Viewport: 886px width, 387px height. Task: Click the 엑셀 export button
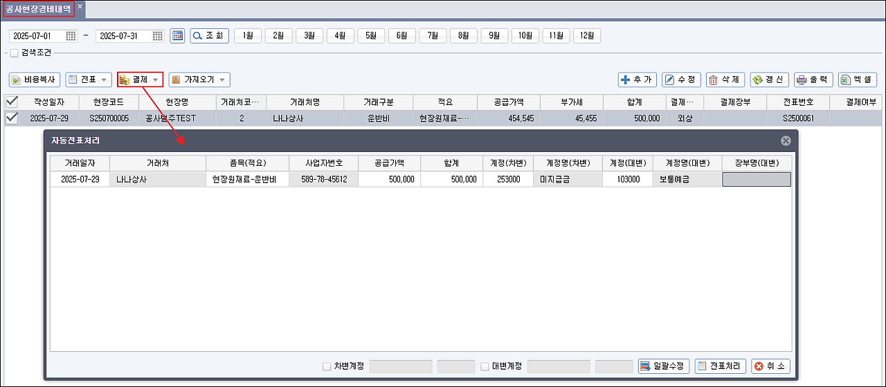click(x=858, y=80)
